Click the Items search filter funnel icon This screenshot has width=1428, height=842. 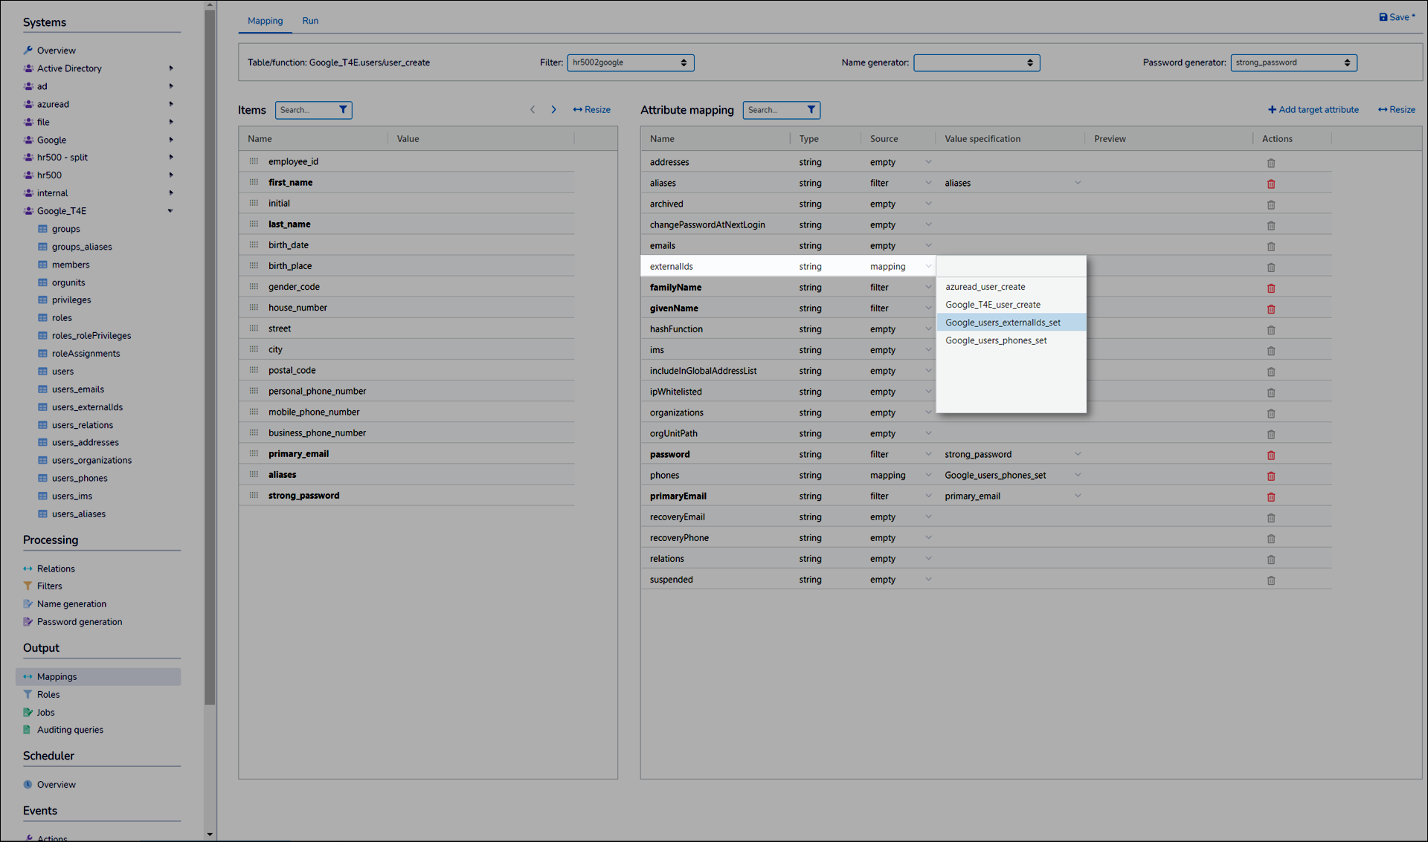point(343,110)
